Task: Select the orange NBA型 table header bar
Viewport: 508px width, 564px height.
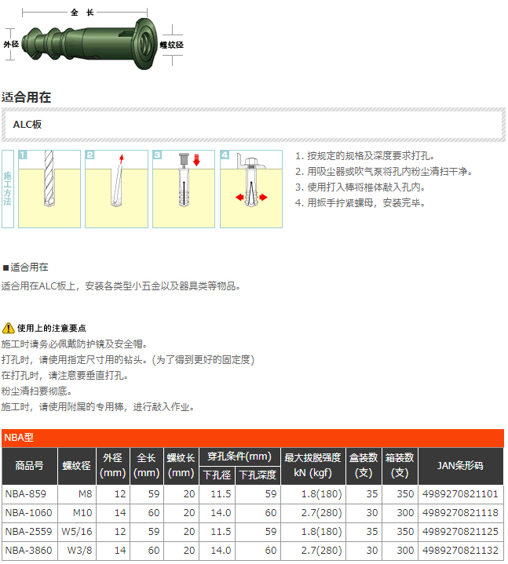Action: (252, 438)
